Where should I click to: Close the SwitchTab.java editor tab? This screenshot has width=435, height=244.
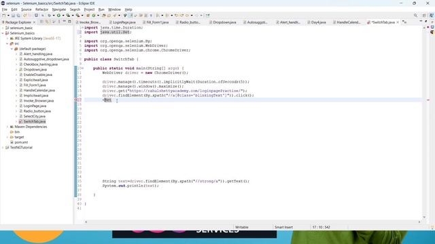[x=398, y=22]
